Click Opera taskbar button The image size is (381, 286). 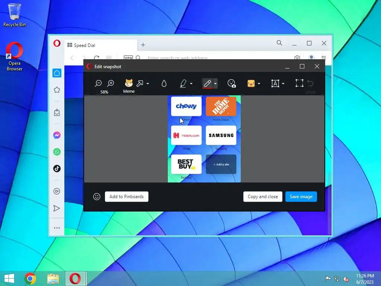(75, 279)
